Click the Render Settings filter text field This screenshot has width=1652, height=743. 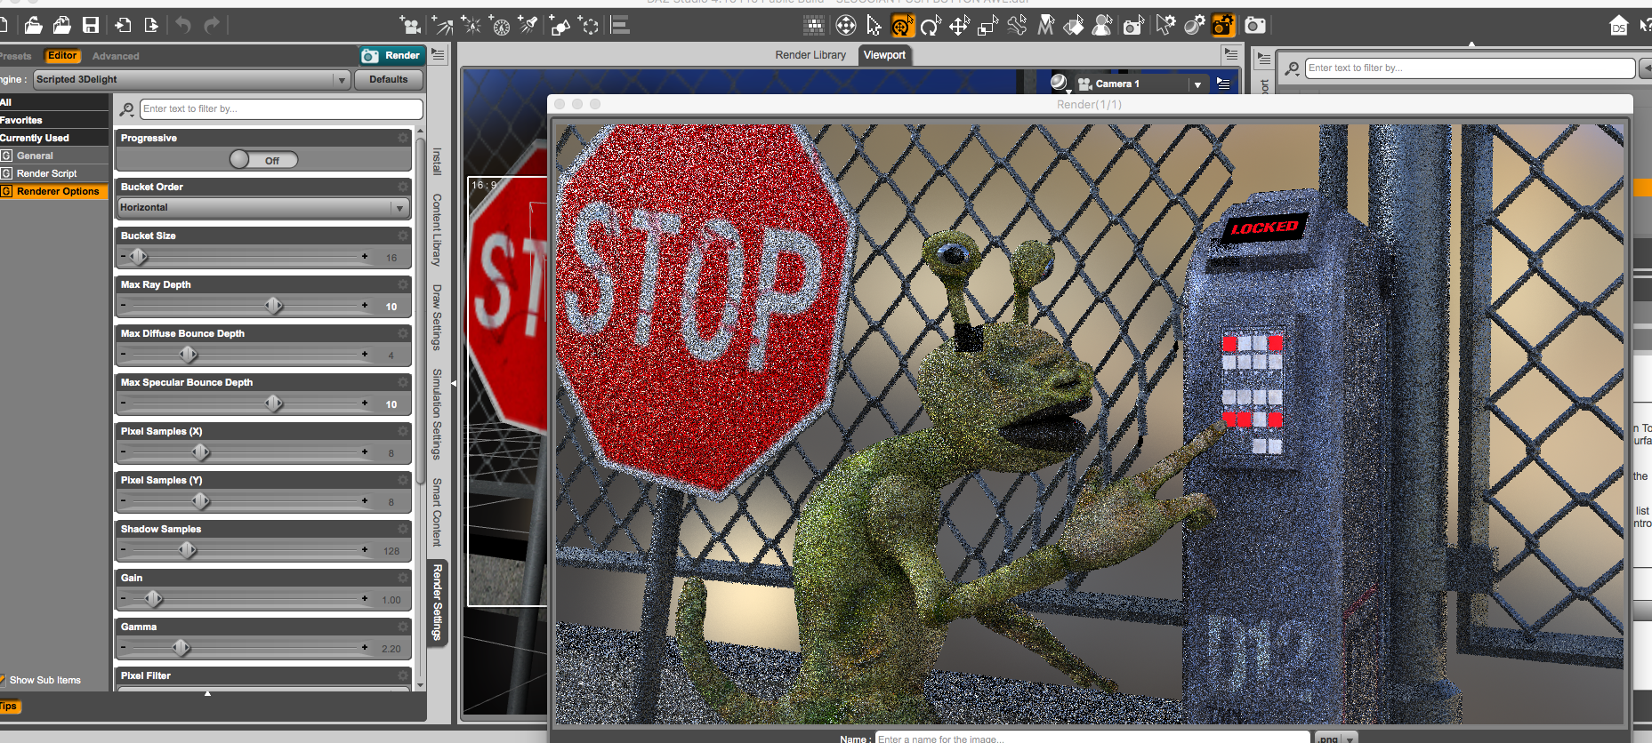pos(281,109)
